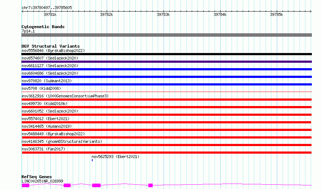Click the nsv5488449 (ByrskaBishop2022) label
322x189 pixels.
53,134
